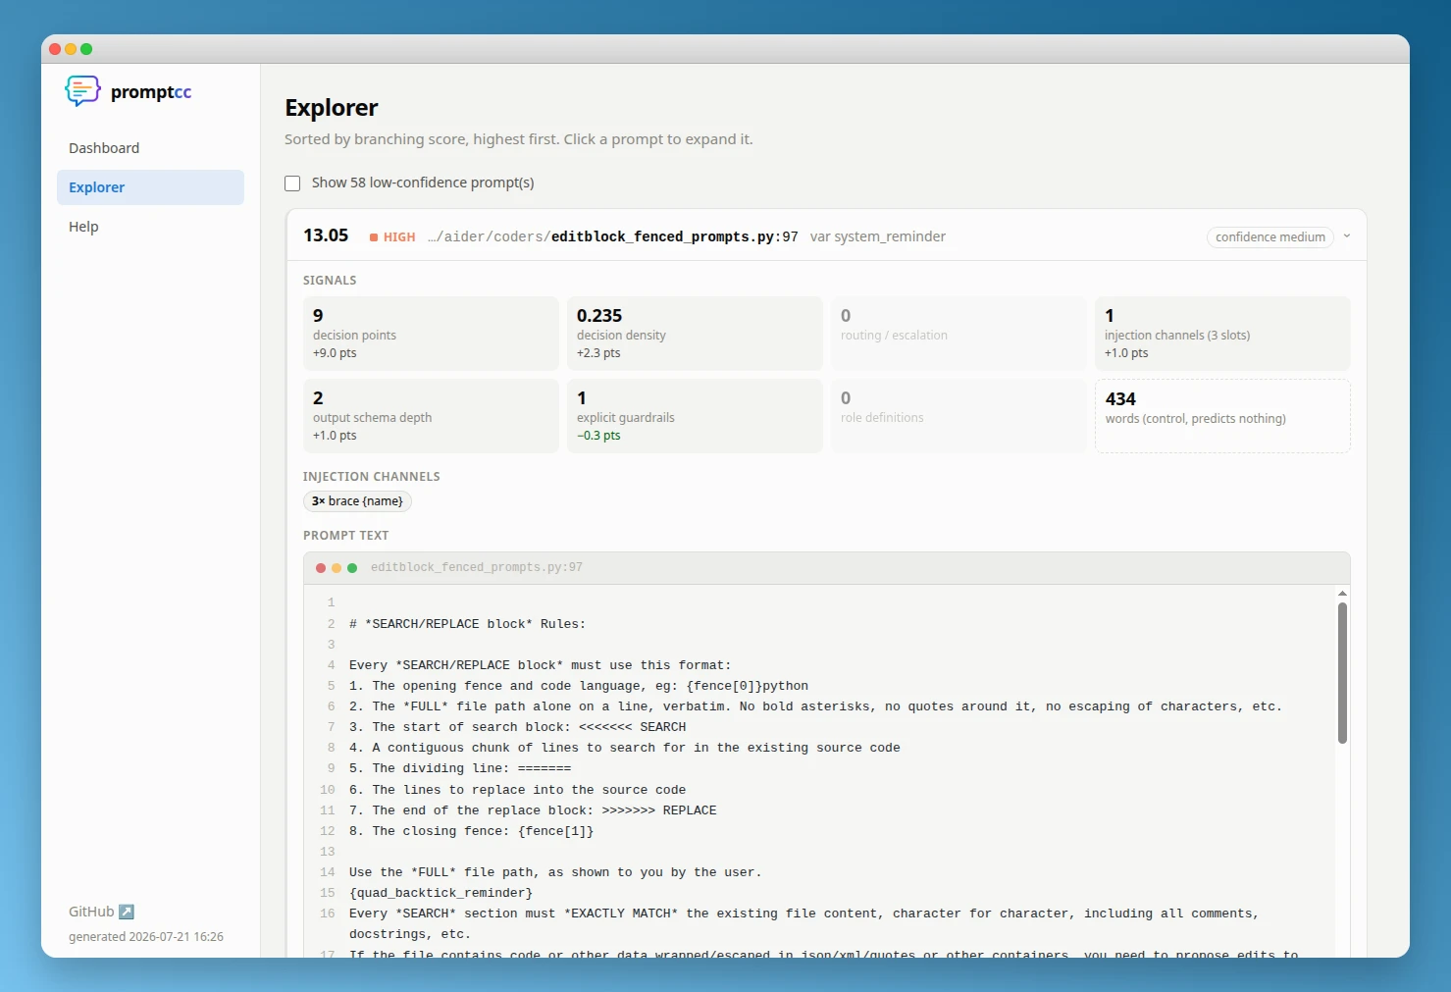
Task: Click the PROMPT TEXT heading
Action: [346, 536]
